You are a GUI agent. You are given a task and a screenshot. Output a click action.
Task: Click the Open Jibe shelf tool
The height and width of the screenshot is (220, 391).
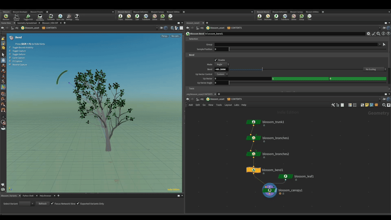[60, 17]
